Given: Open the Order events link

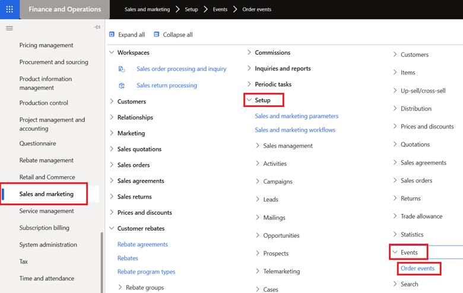Looking at the screenshot, I should [417, 268].
